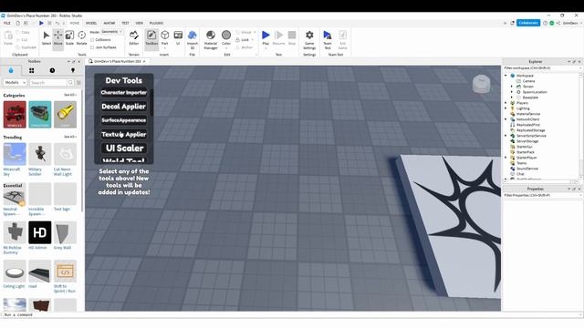Open the Toolbox Creations lightbulb tab
Image resolution: width=584 pixels, height=328 pixels.
tap(73, 70)
